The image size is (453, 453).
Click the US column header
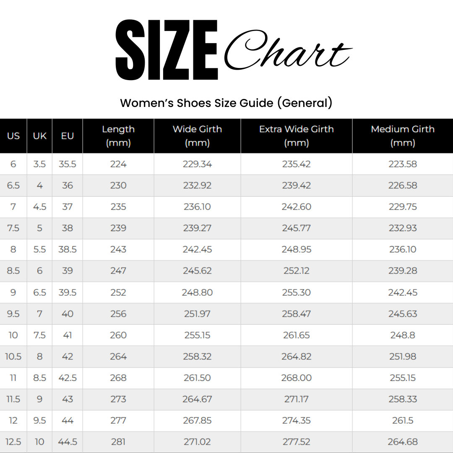(13, 136)
